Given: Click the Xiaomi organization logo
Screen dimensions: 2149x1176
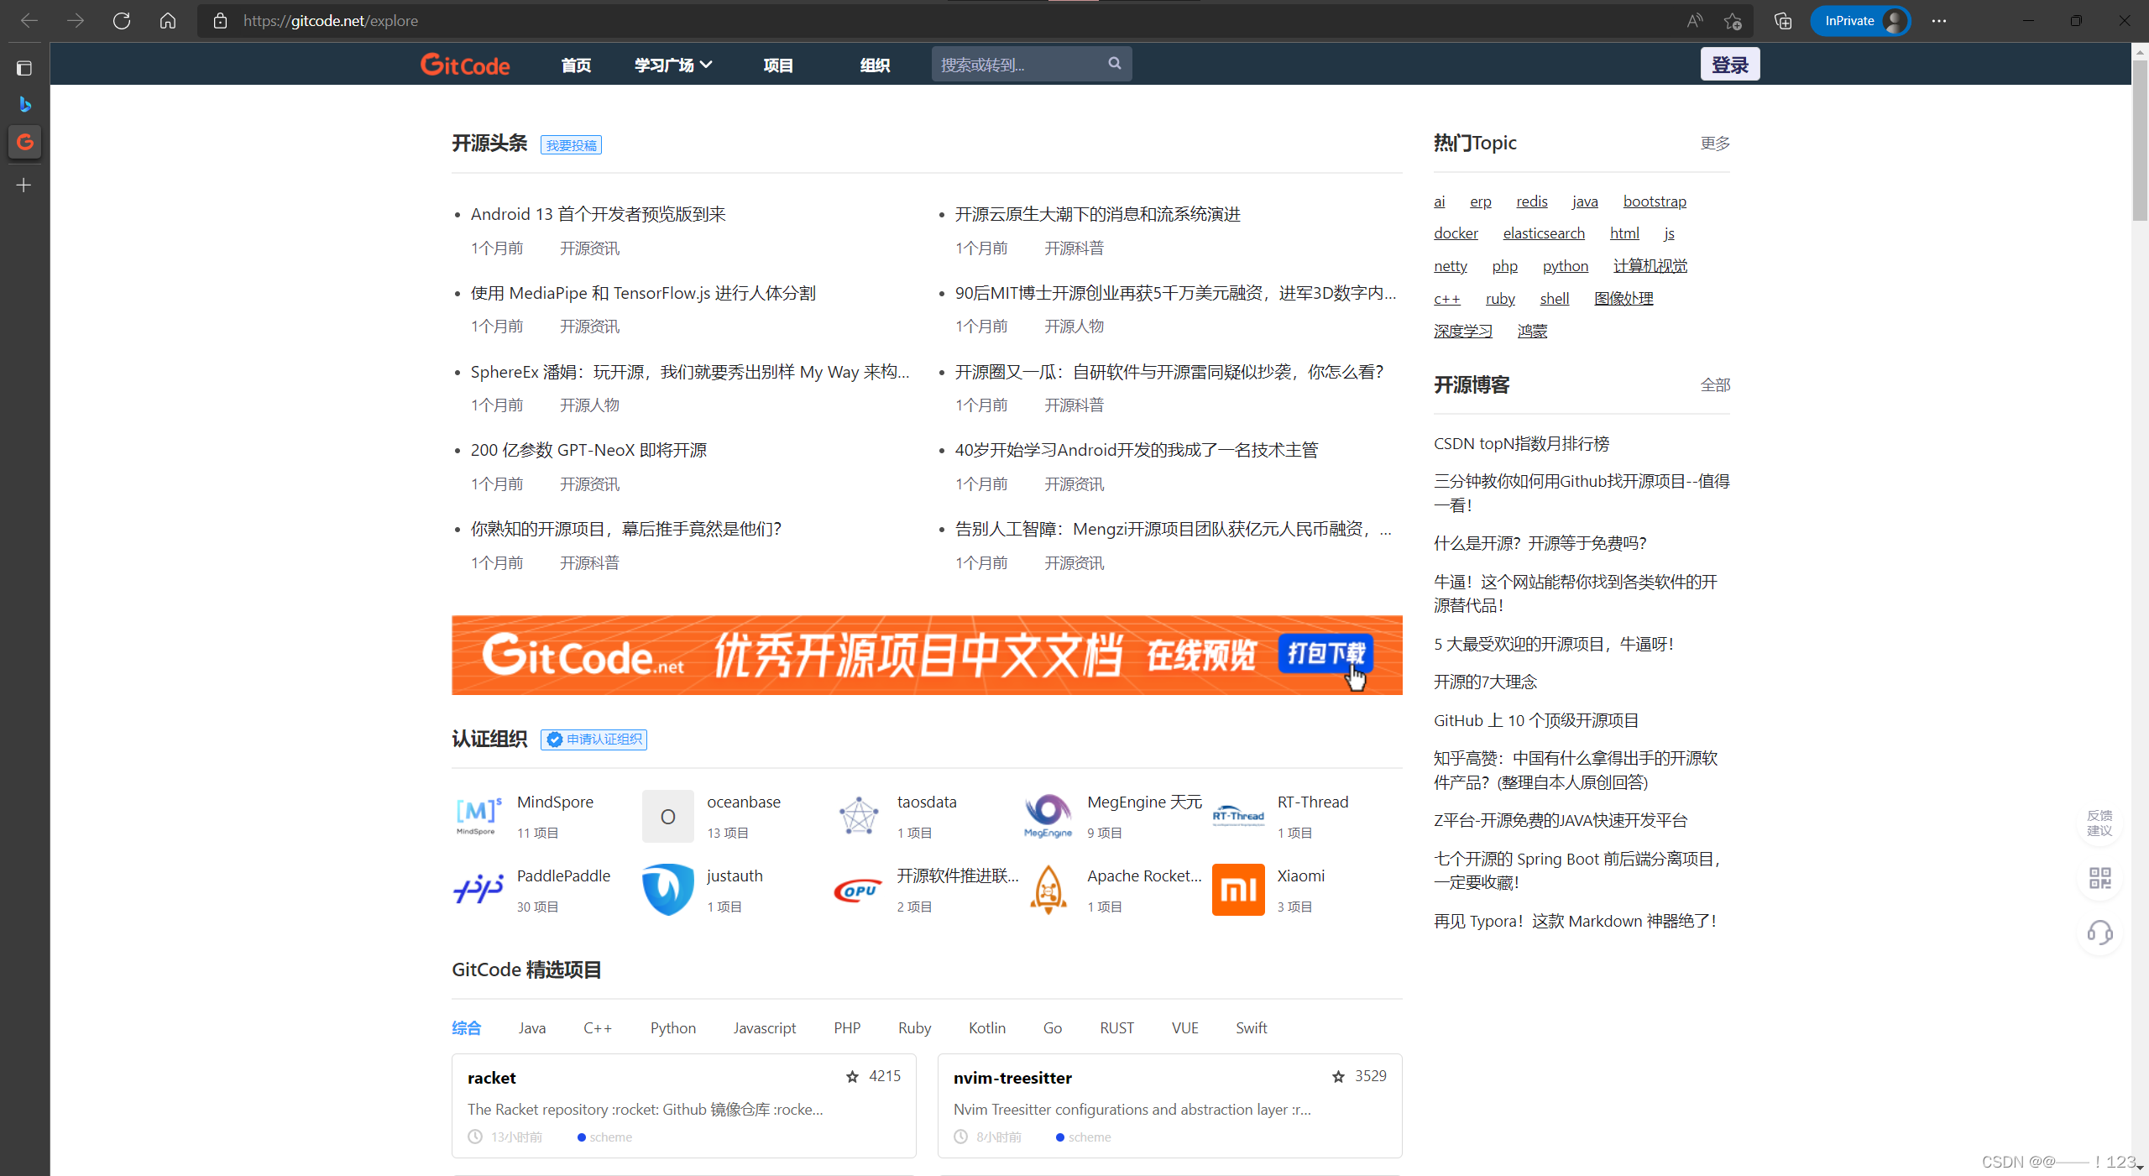Looking at the screenshot, I should coord(1238,889).
